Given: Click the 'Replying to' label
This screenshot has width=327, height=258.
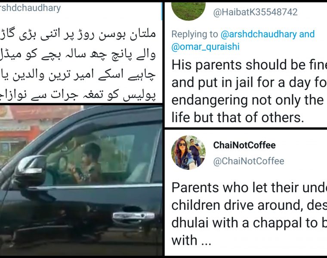Looking at the screenshot, I should 194,34.
